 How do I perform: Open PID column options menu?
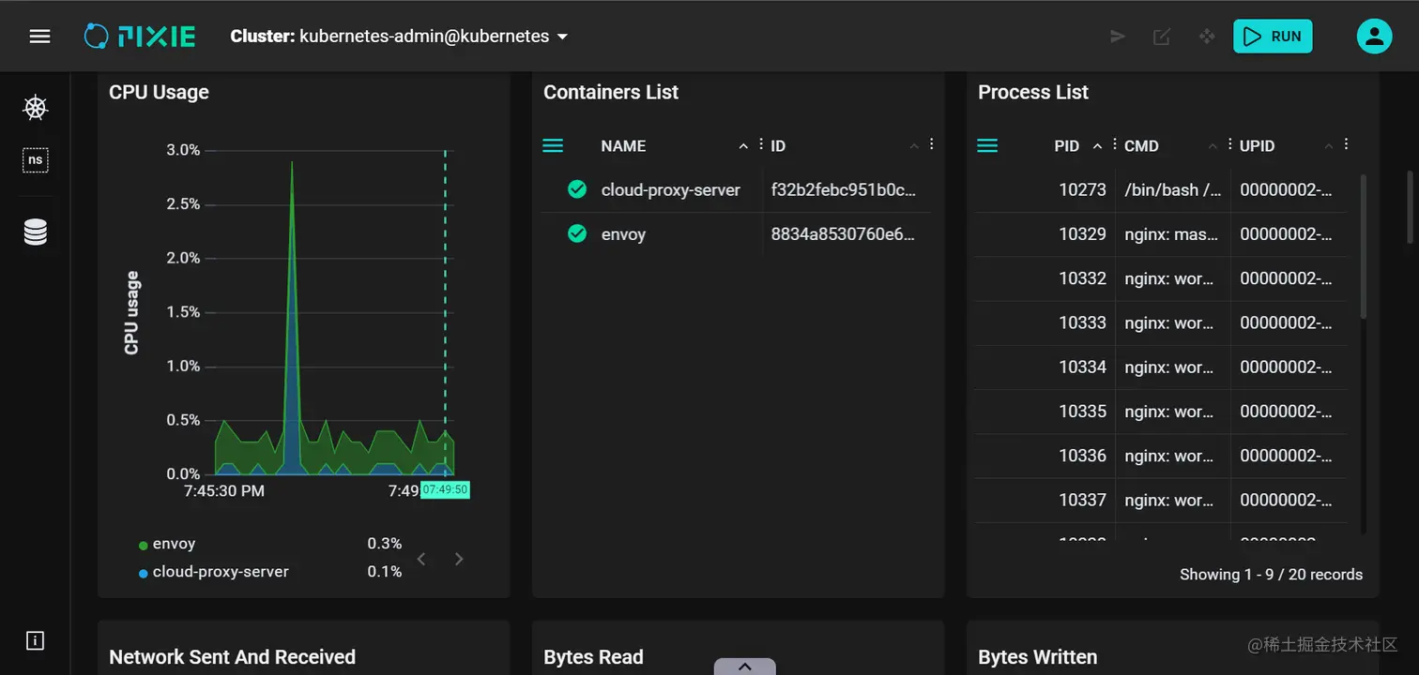click(1114, 144)
